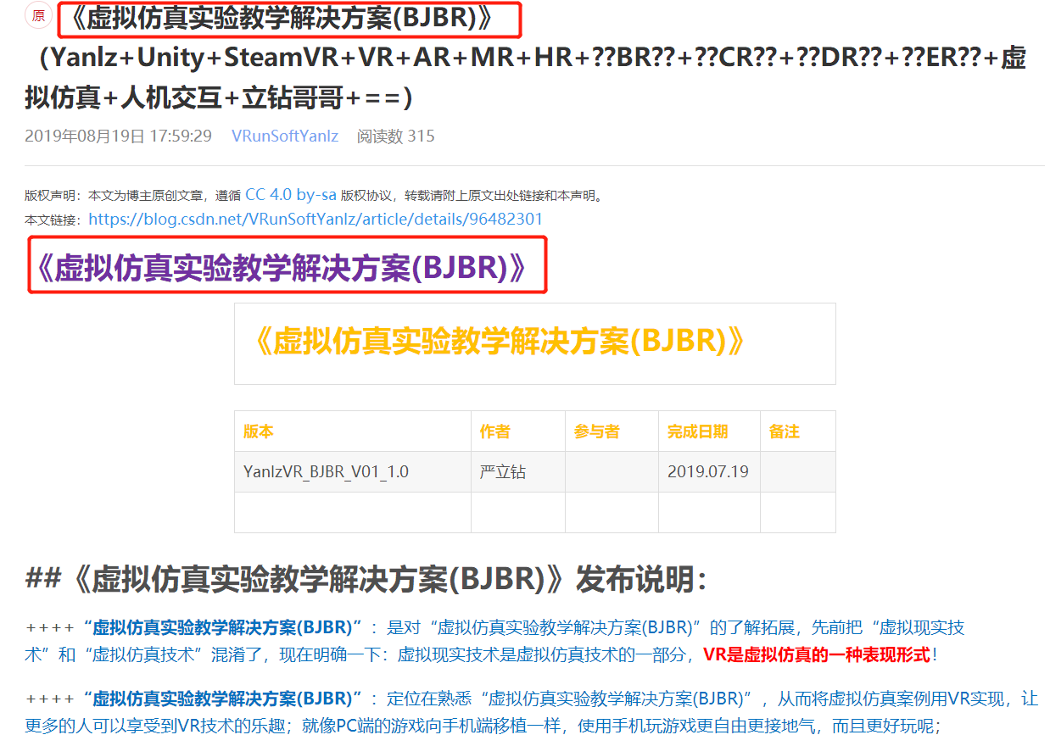Image resolution: width=1050 pixels, height=746 pixels.
Task: Click the 阅读数 315 read count
Action: (395, 136)
